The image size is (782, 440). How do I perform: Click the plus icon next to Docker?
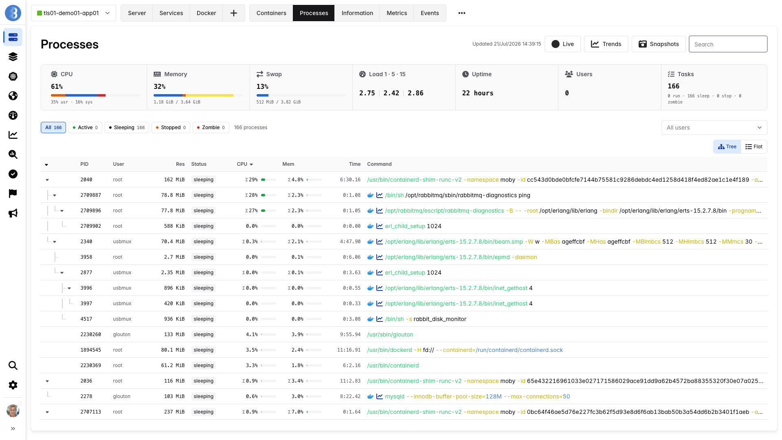[234, 13]
